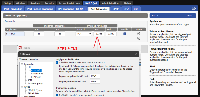Click the 'Action' column header
The height and width of the screenshot is (97, 200).
(139, 29)
